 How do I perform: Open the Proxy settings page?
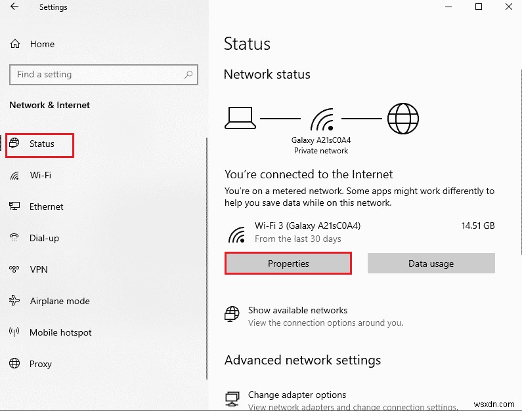coord(40,364)
